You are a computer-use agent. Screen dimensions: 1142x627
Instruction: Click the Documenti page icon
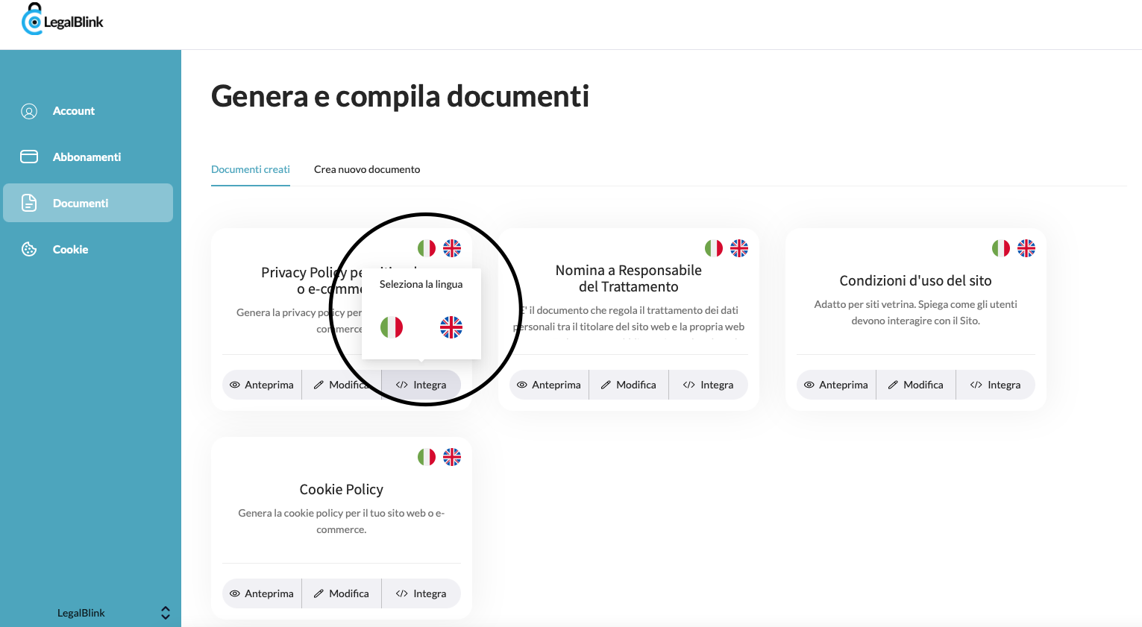pos(28,202)
